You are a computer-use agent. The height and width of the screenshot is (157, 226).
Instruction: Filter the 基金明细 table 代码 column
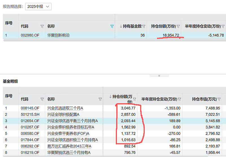coord(42,99)
